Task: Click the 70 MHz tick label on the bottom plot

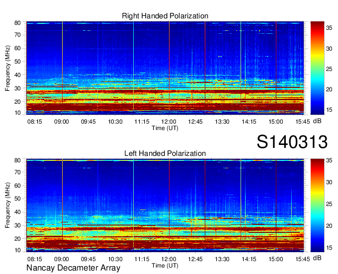Action: [17, 172]
